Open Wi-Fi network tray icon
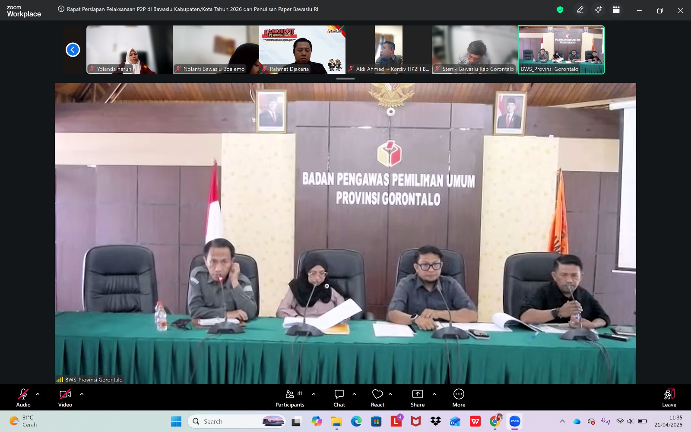Screen dimensions: 691x432 620,421
